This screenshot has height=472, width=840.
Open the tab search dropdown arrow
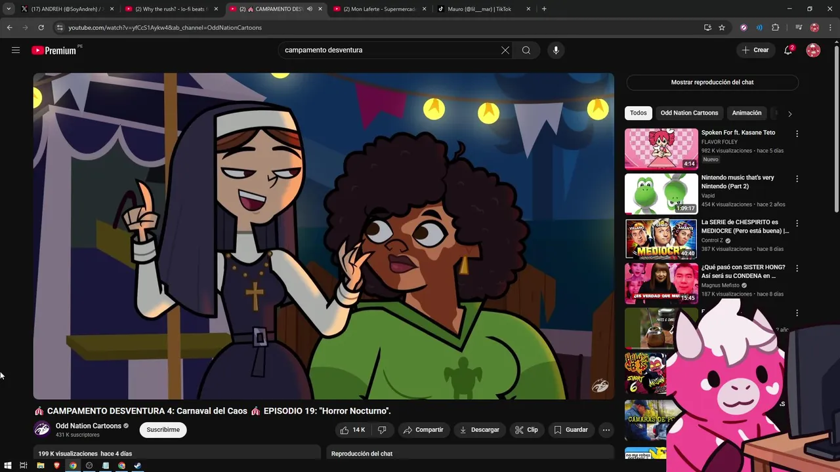click(x=9, y=9)
